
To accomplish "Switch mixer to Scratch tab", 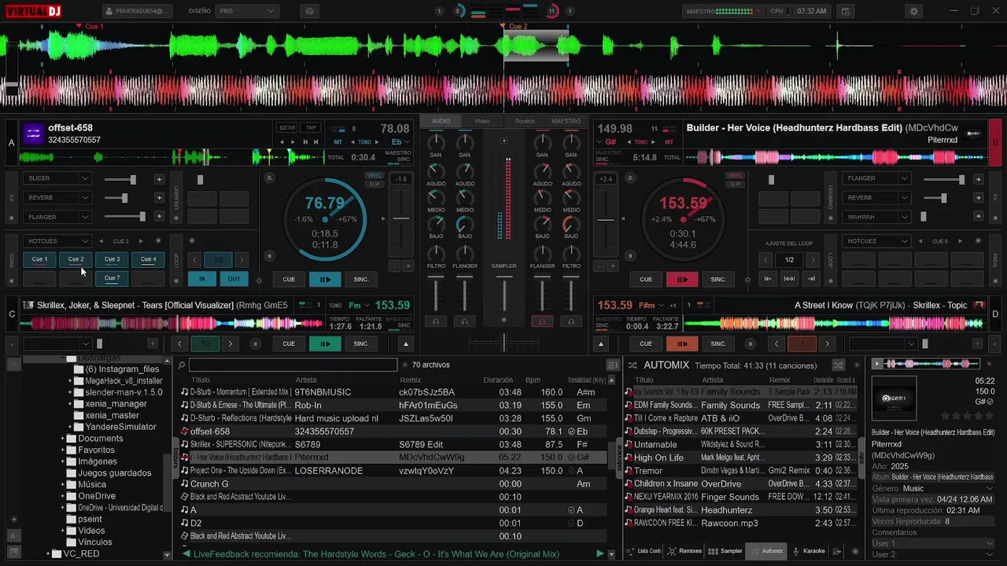I will 525,121.
